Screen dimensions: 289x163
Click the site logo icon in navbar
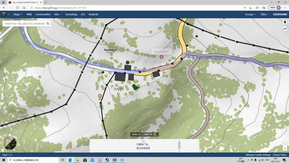pos(4,14)
